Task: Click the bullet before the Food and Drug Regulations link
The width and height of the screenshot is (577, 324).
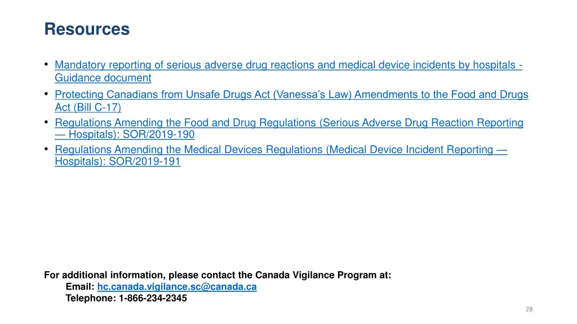Action: click(46, 121)
